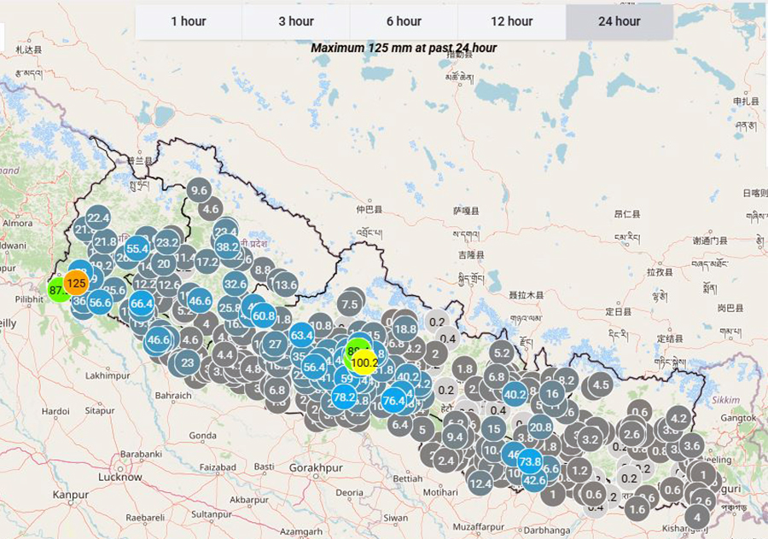Switch to the 1 hour tab

tap(189, 21)
